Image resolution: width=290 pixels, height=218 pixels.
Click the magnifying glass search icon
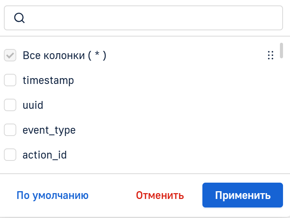coord(19,18)
